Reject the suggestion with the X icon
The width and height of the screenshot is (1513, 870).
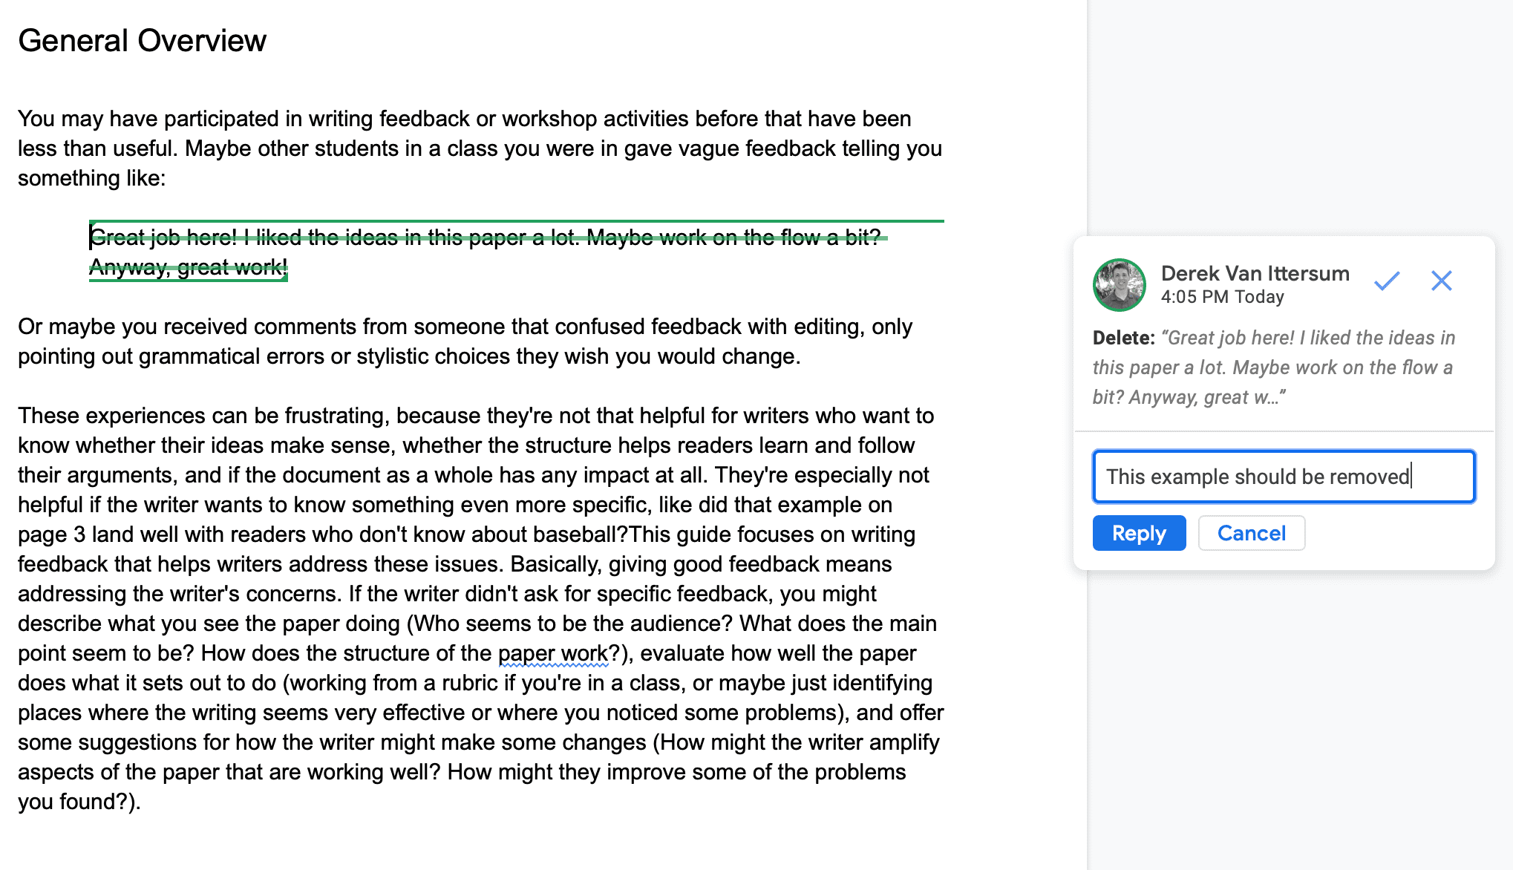click(1441, 281)
